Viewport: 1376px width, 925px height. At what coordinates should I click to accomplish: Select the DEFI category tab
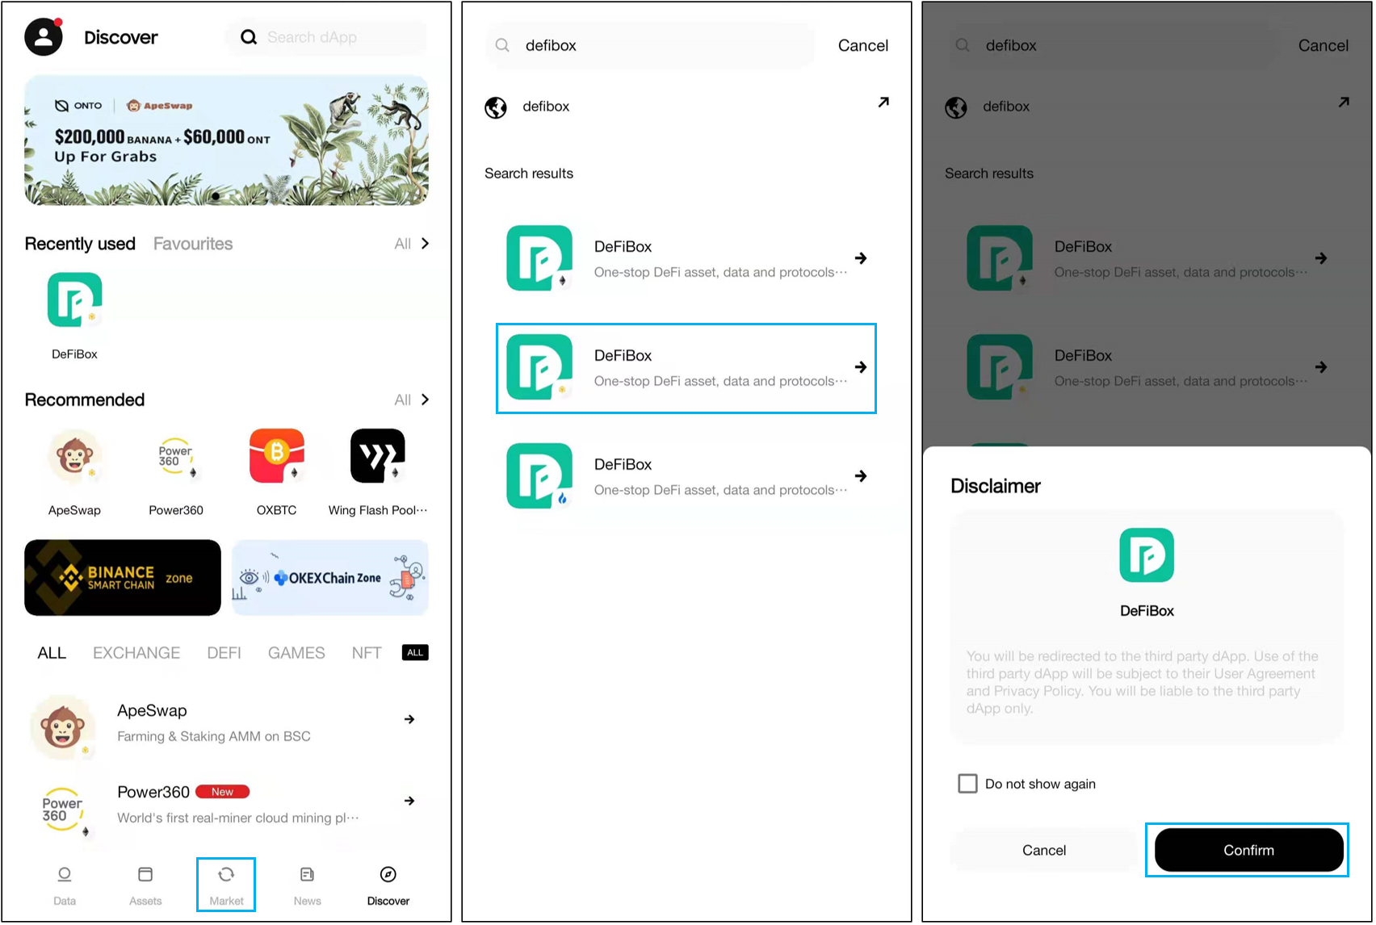[x=224, y=653]
